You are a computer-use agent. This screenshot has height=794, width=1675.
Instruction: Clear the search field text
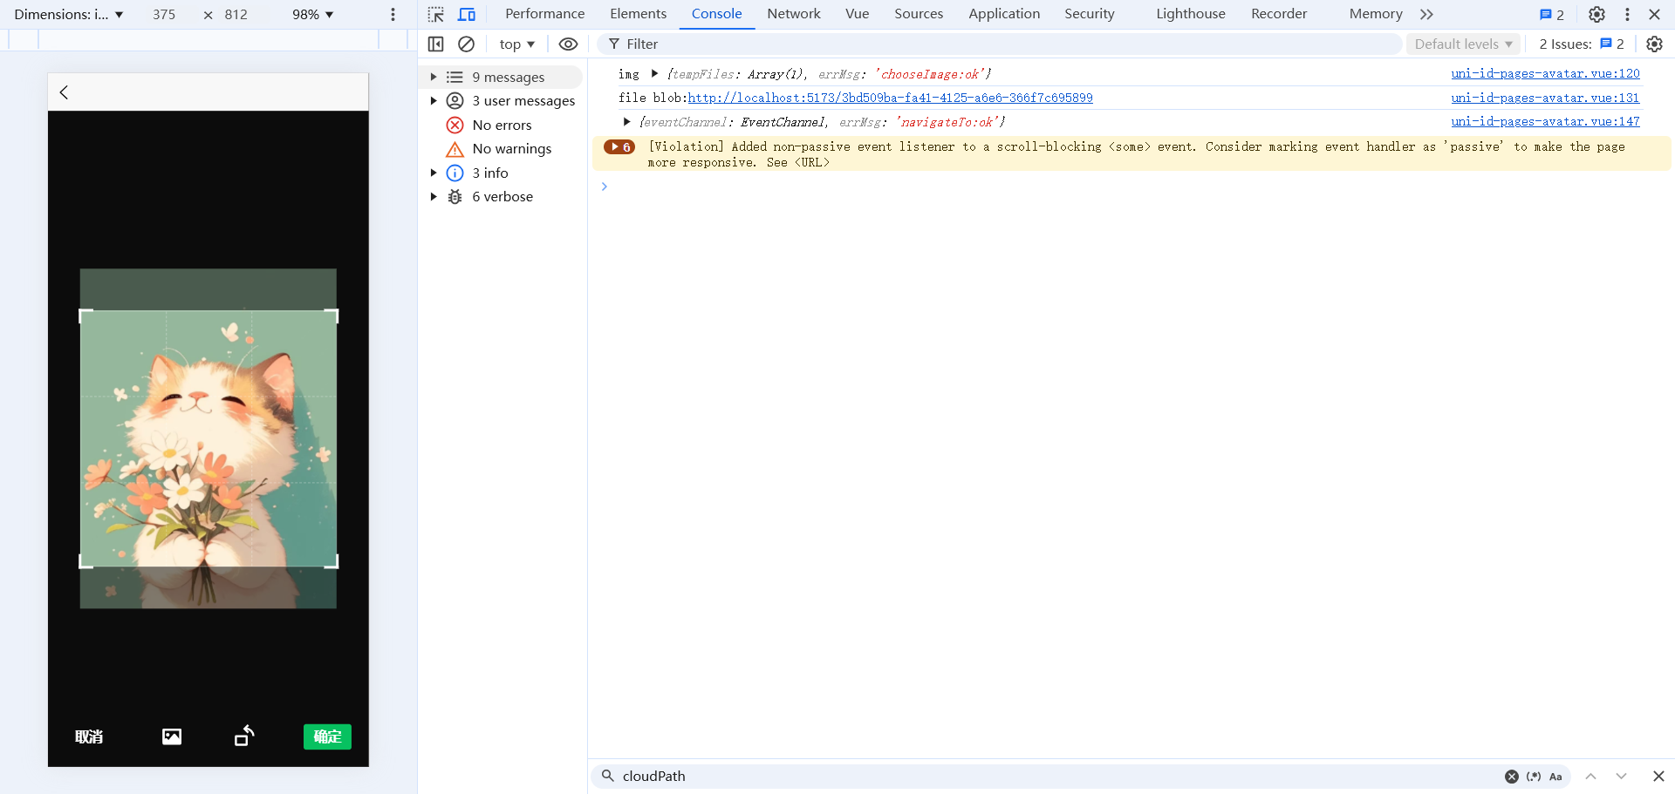(1511, 776)
